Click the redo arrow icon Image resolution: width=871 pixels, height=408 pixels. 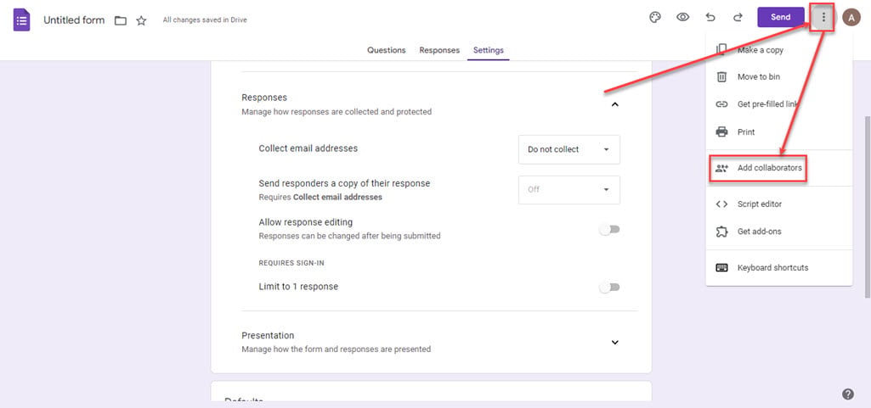coord(738,17)
